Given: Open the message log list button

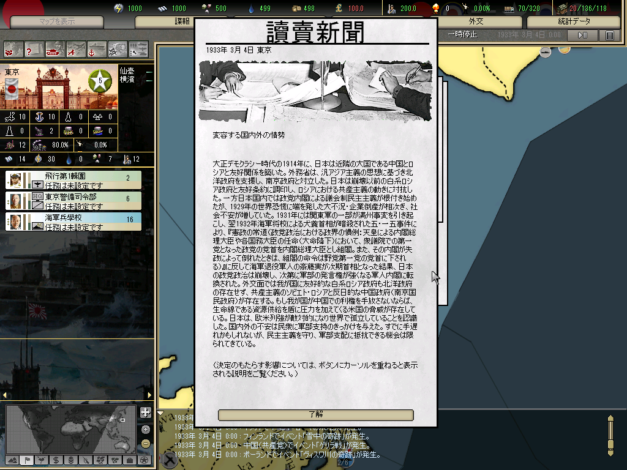Looking at the screenshot, I should pos(609,35).
